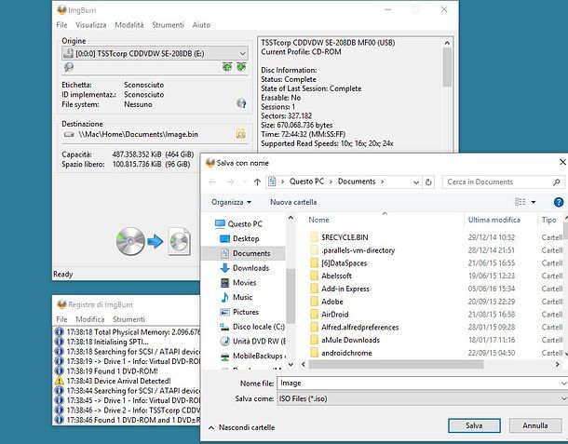Screen dimensions: 568x444
Task: Open Strumenti menu in log window
Action: [x=128, y=319]
